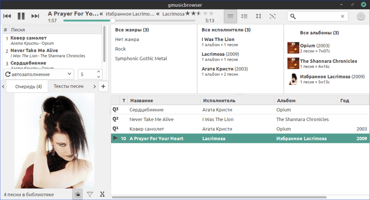Click the now-playing song title A Prayer For Yo...
This screenshot has height=200, width=370.
pyautogui.click(x=73, y=14)
